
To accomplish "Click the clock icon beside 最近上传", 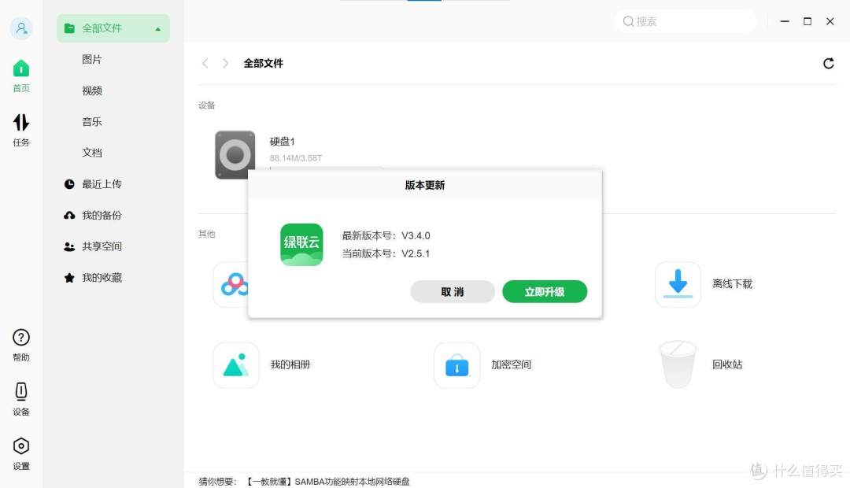I will [69, 184].
